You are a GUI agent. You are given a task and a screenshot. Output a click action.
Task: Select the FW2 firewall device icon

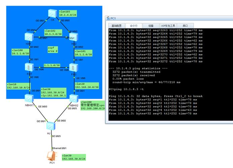click(73, 68)
